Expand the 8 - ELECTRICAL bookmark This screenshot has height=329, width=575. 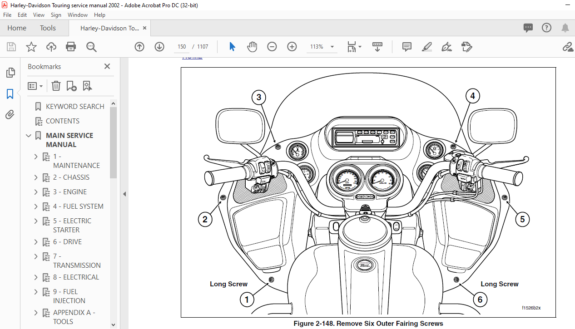pos(36,277)
